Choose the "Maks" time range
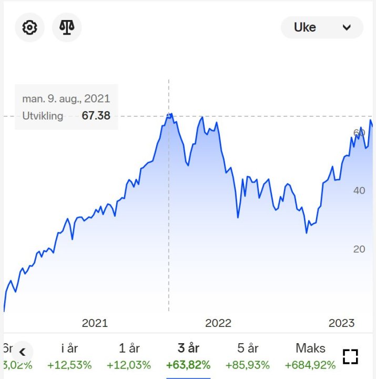This screenshot has width=376, height=379. [310, 356]
